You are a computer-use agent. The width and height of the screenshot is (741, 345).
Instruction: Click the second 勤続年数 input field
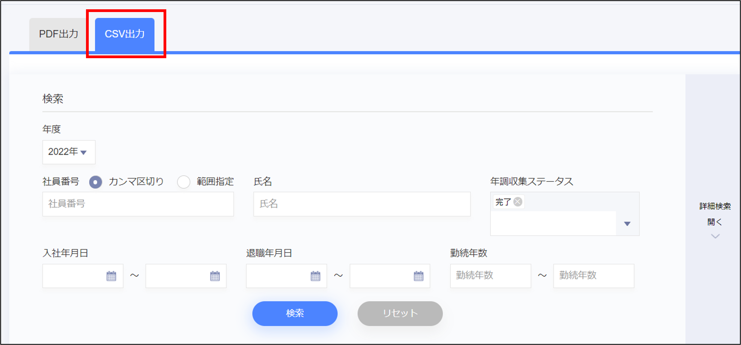coord(594,276)
